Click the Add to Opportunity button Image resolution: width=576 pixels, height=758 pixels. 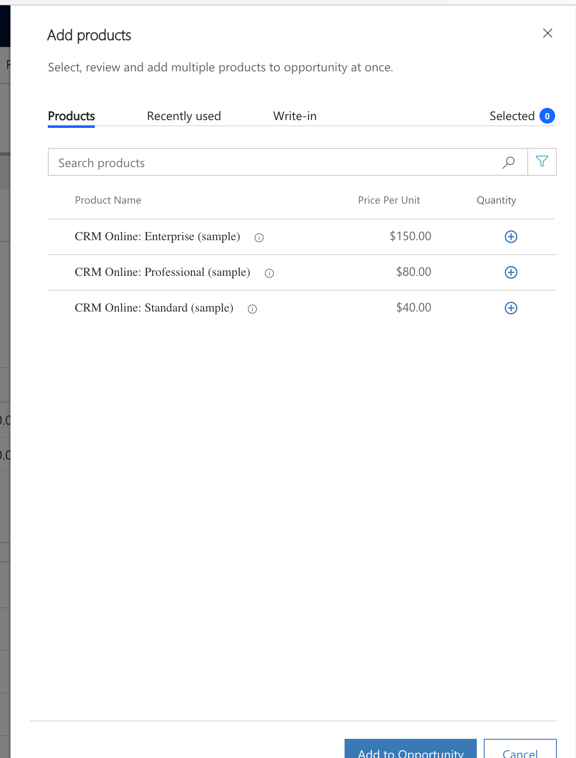411,749
